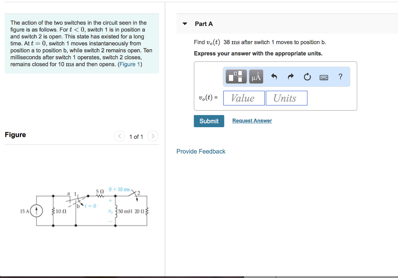Show keyboard shortcuts via the keyboard icon

click(x=324, y=77)
